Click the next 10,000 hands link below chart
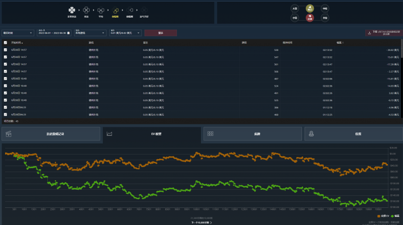 201,222
